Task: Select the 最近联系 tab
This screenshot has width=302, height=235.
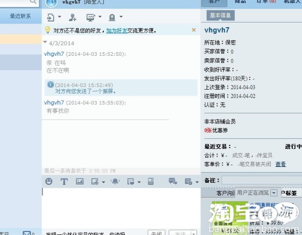Action: pyautogui.click(x=20, y=16)
